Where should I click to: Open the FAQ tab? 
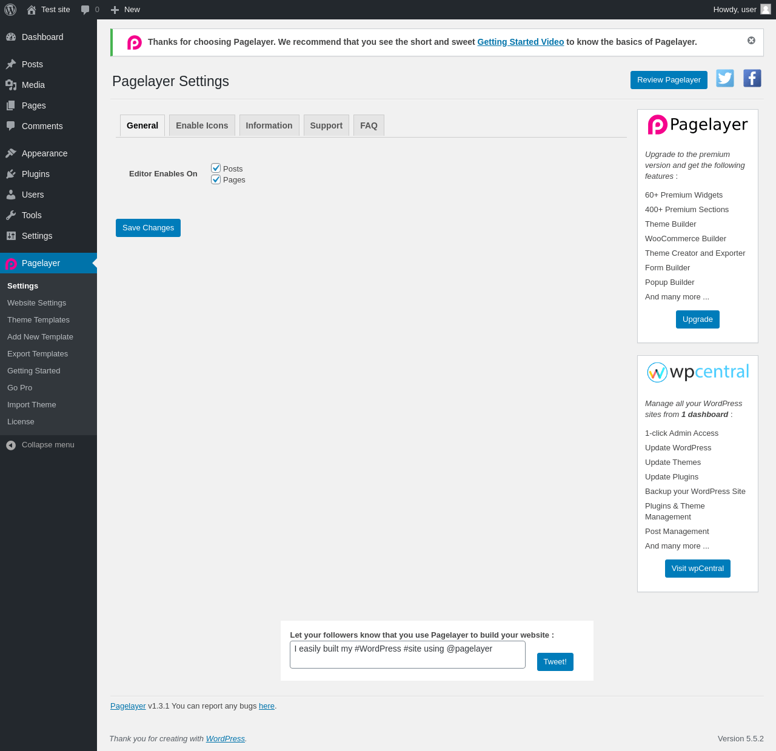pyautogui.click(x=369, y=125)
